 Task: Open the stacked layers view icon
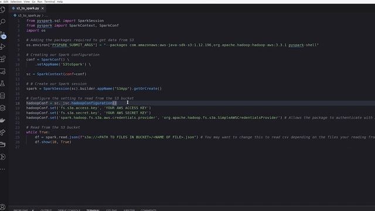3,108
